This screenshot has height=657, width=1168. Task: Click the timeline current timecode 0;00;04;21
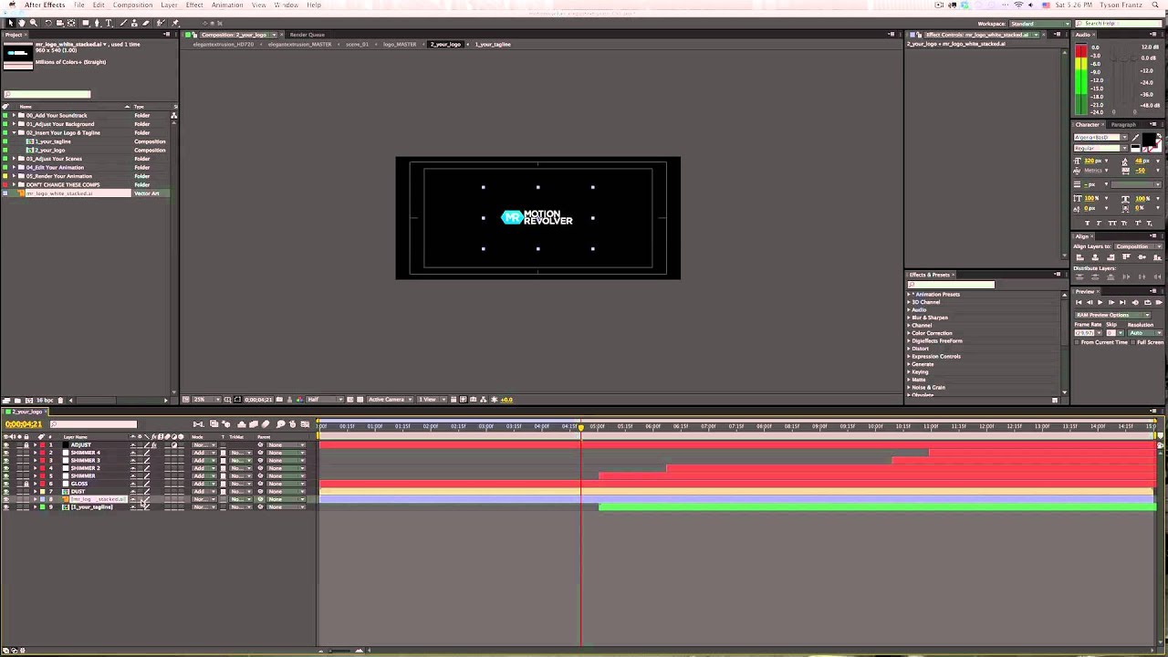point(24,424)
